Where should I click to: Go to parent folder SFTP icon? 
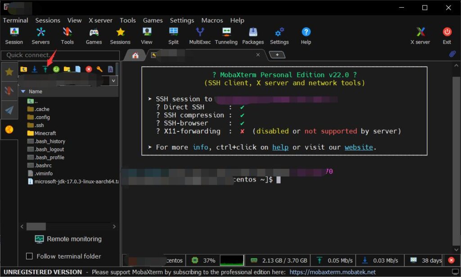click(23, 69)
